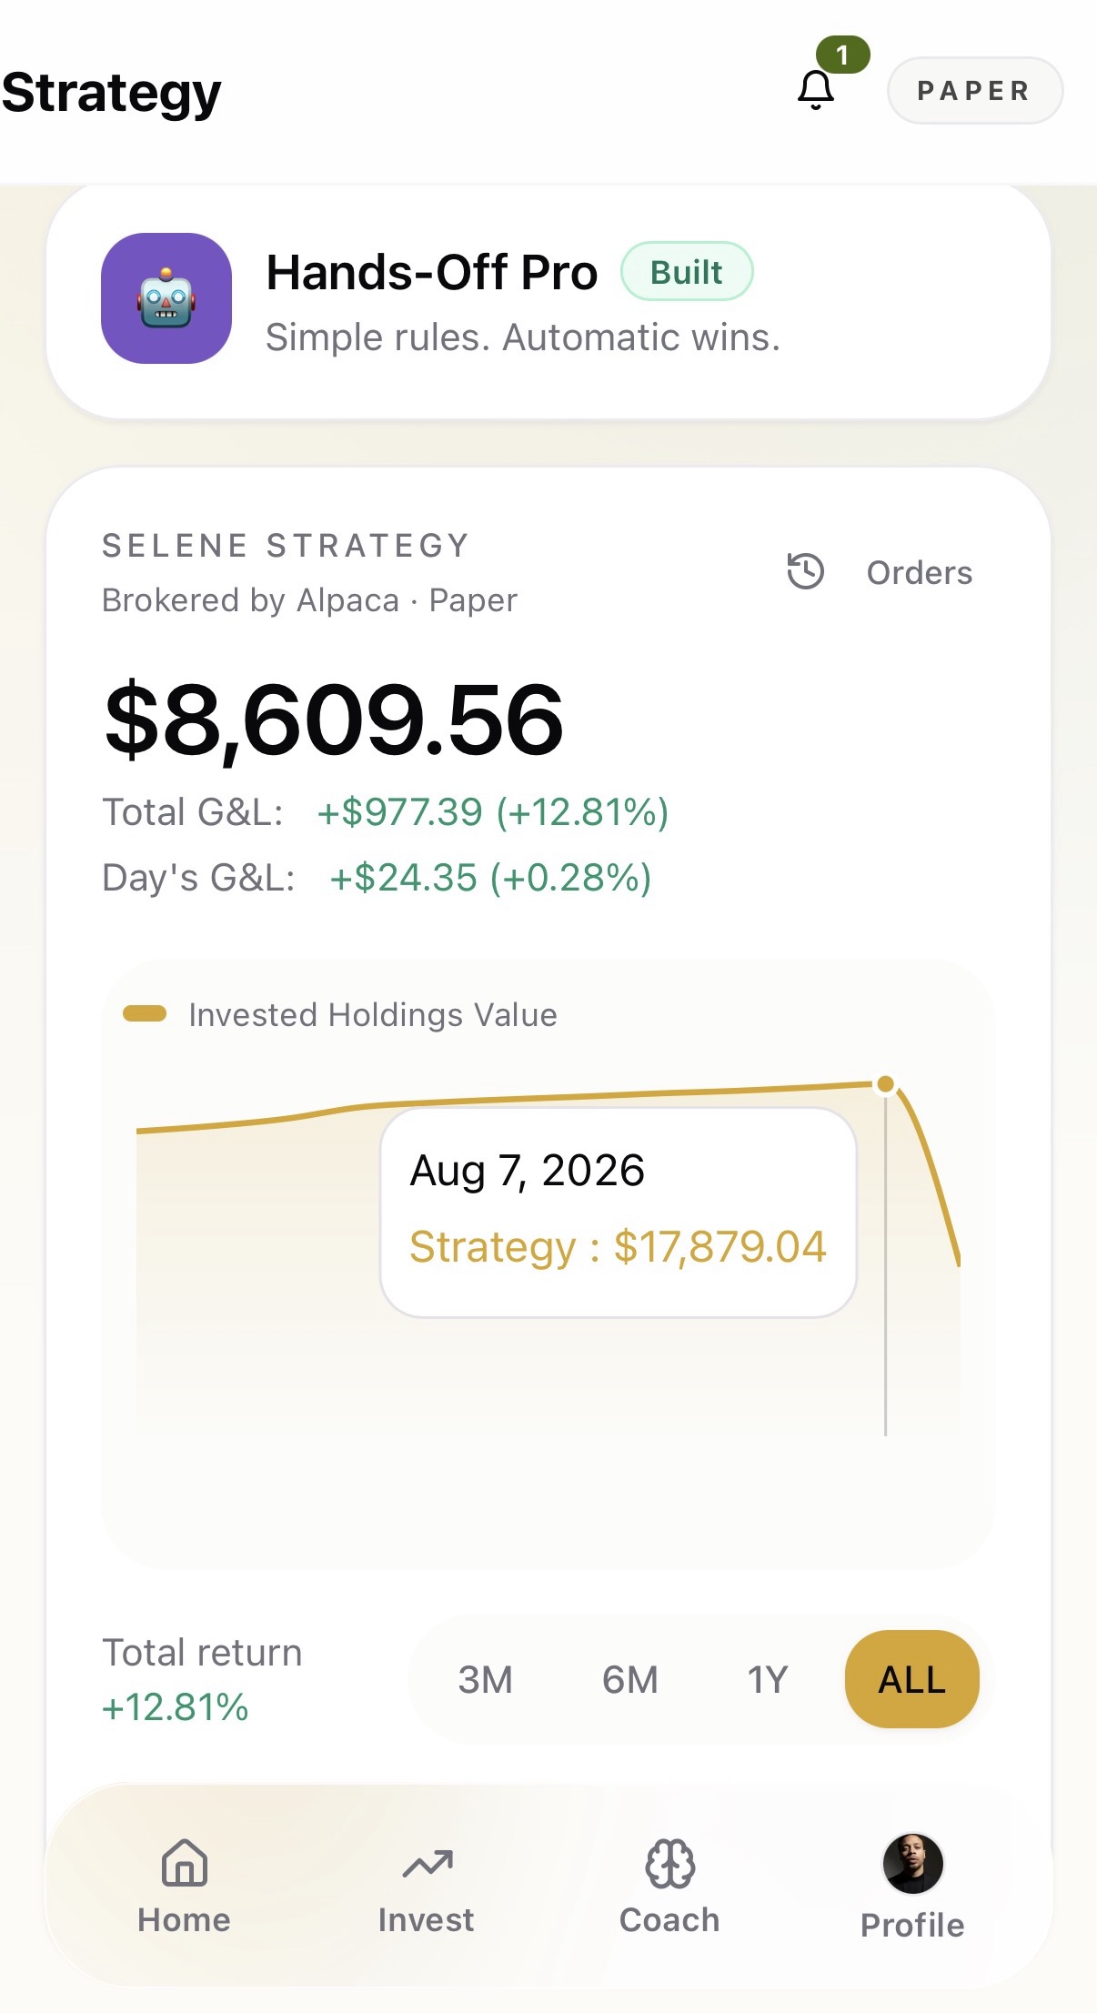
Task: Go to Home via house icon
Action: [185, 1862]
